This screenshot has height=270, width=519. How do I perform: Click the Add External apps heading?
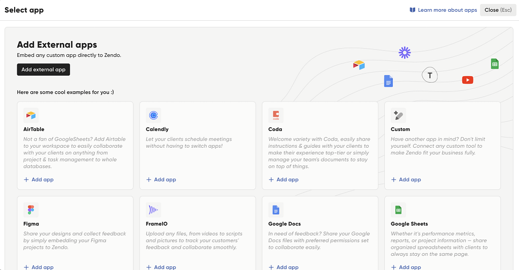click(x=57, y=45)
